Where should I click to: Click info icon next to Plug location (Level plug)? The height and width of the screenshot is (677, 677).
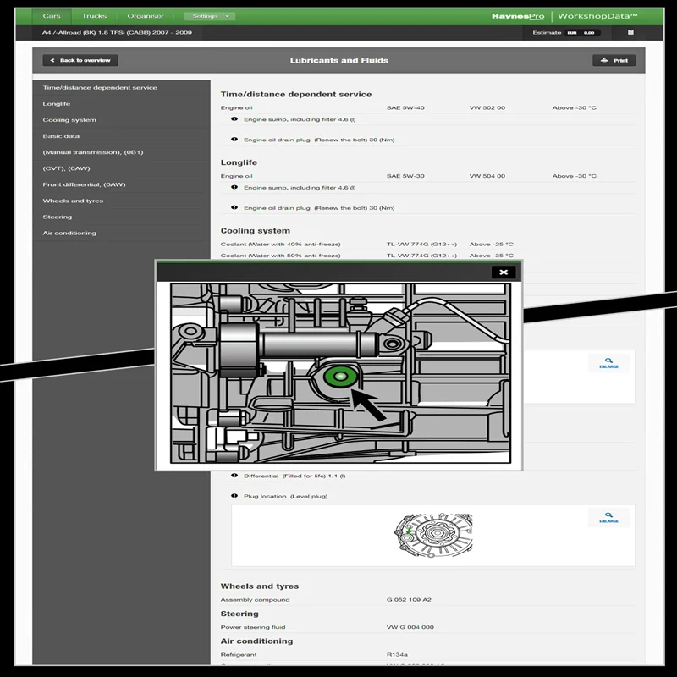(234, 496)
